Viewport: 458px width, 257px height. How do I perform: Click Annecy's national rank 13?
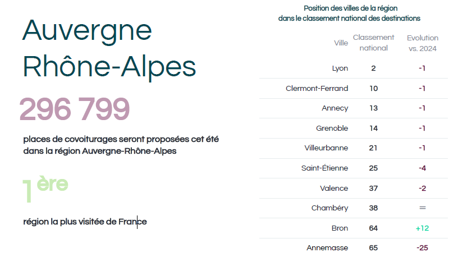pos(374,108)
